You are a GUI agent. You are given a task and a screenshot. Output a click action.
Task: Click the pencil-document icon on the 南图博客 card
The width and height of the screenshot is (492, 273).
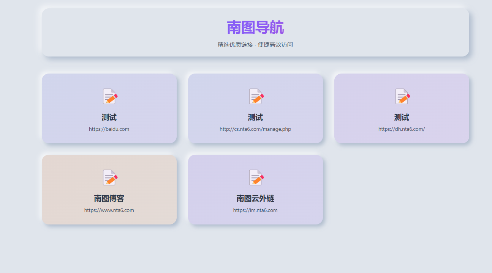109,177
